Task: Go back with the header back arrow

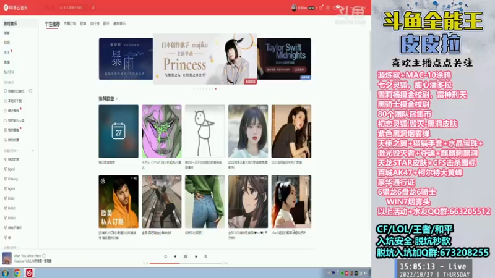Action: point(47,7)
